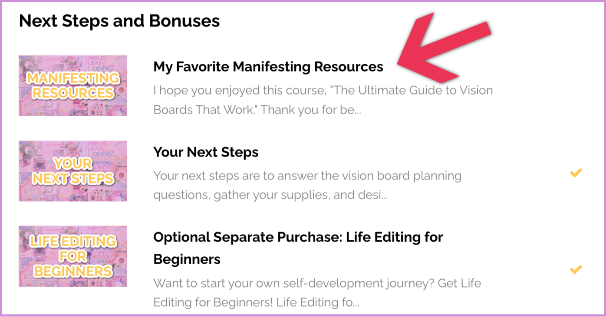Open the Your Next Steps lesson title link
Image resolution: width=606 pixels, height=317 pixels.
206,152
